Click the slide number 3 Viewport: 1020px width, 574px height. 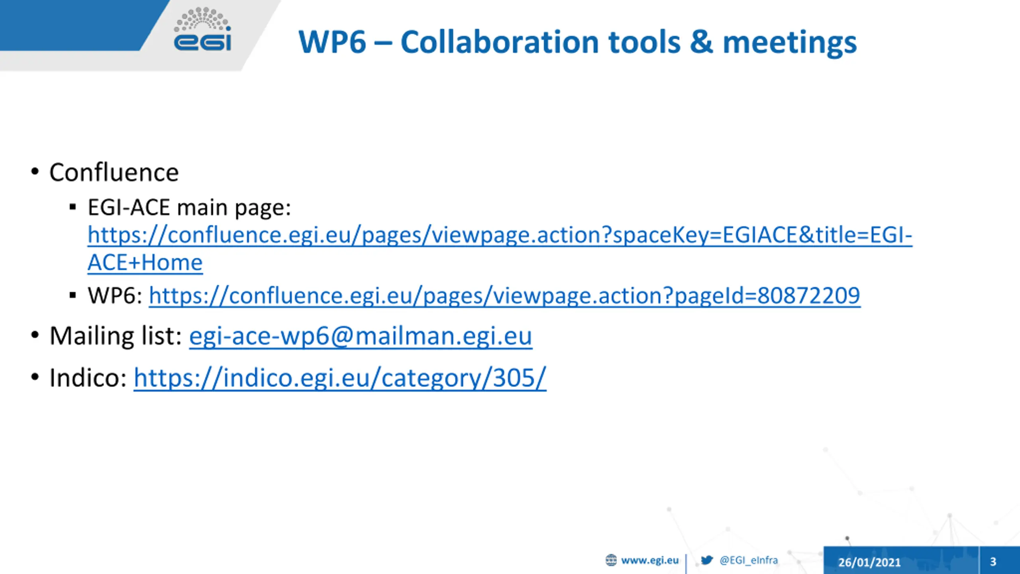click(993, 562)
